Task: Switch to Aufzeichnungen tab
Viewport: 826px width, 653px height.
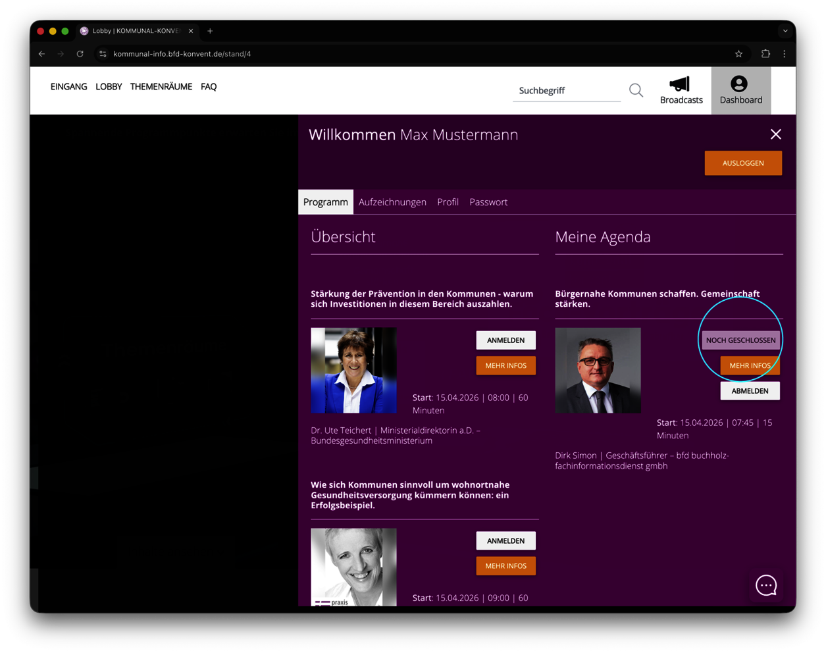Action: pos(392,202)
